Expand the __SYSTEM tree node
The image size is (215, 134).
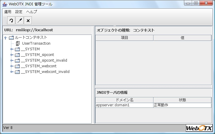coord(12,49)
